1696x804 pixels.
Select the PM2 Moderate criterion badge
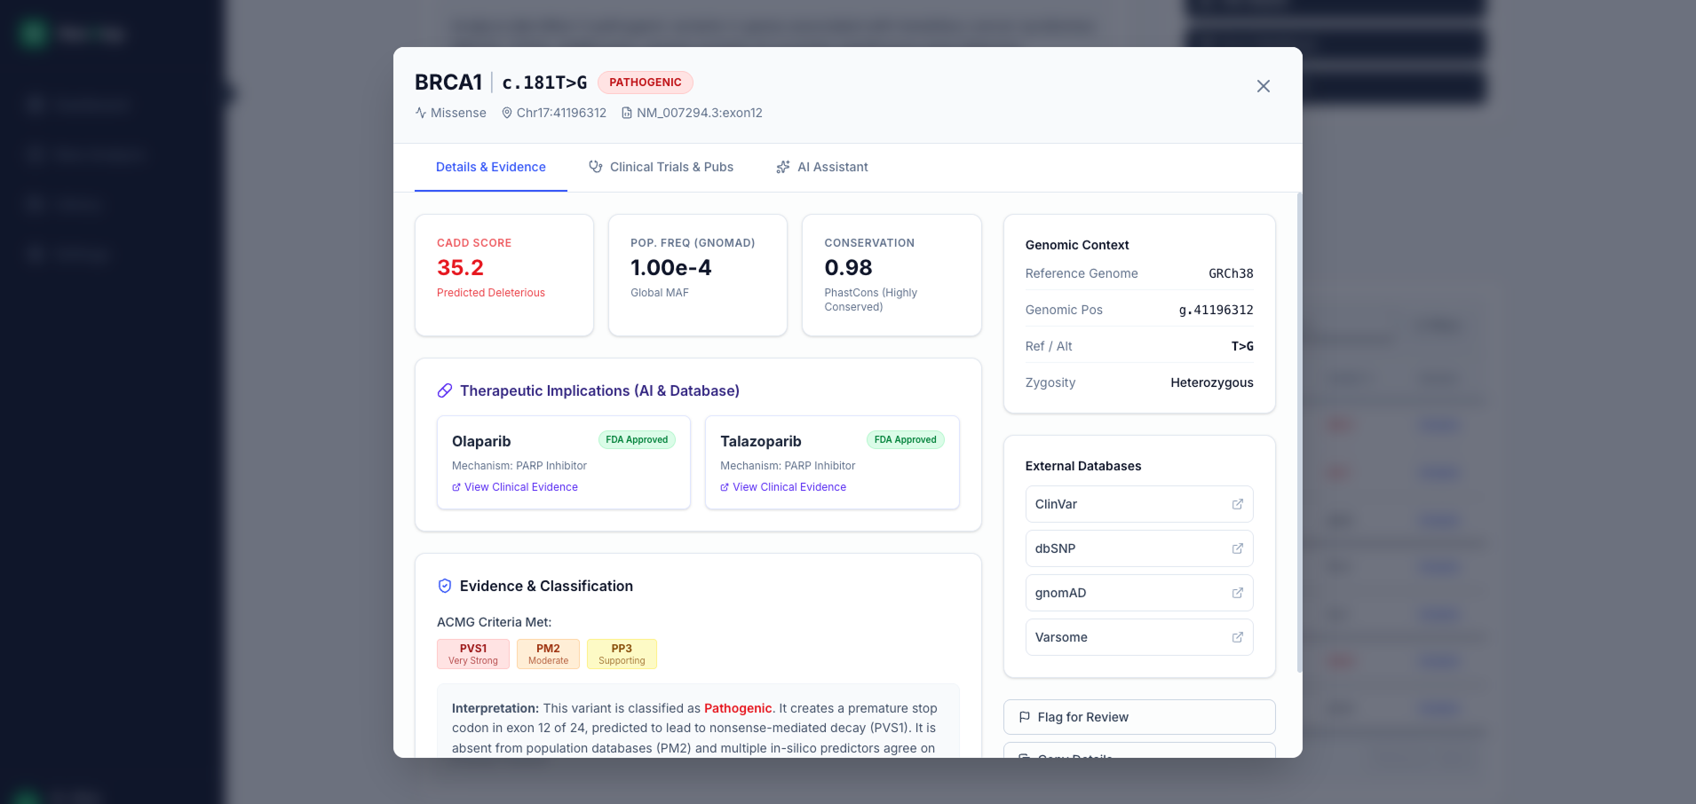548,654
